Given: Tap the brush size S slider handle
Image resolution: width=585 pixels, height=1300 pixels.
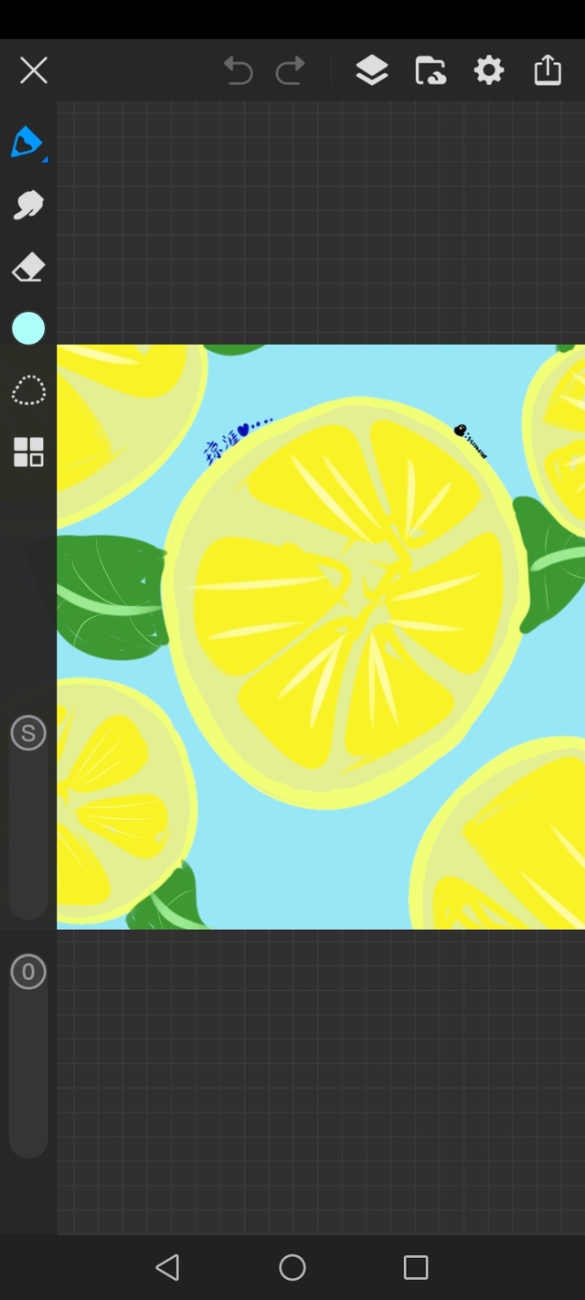Looking at the screenshot, I should 28,733.
